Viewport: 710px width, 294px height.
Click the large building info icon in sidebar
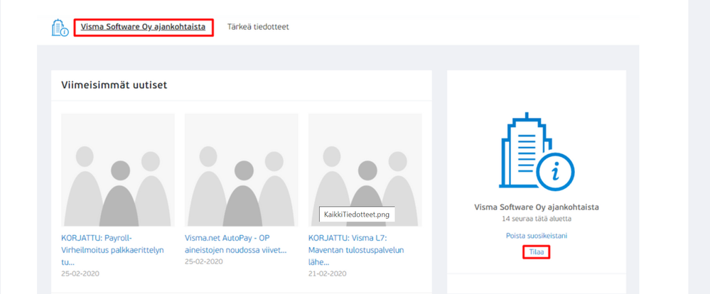click(537, 153)
